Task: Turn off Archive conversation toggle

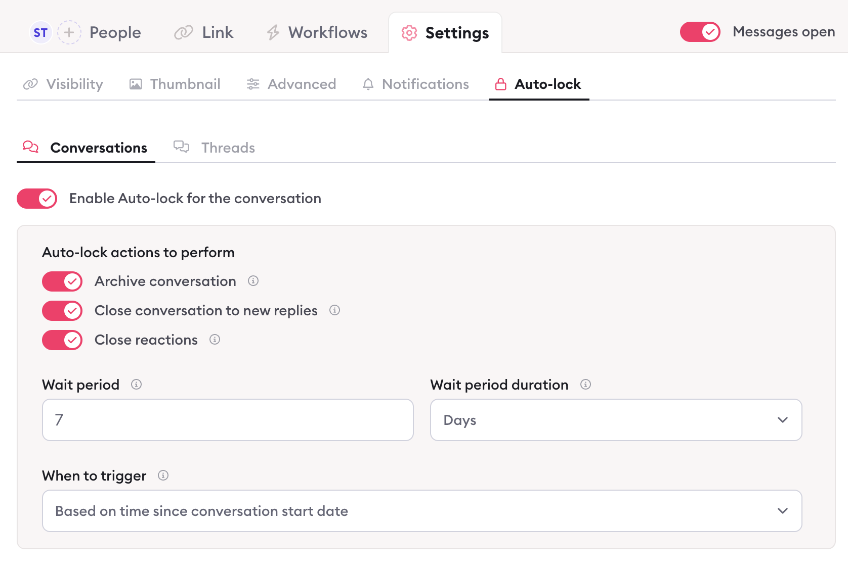Action: [62, 281]
